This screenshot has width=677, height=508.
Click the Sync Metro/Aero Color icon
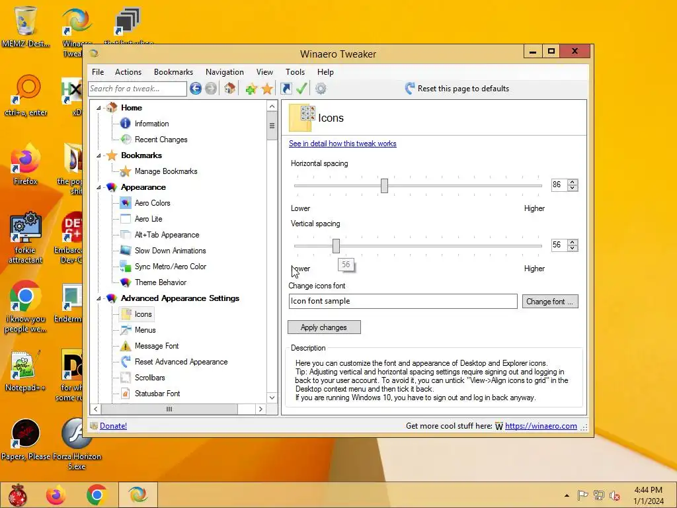(x=126, y=267)
